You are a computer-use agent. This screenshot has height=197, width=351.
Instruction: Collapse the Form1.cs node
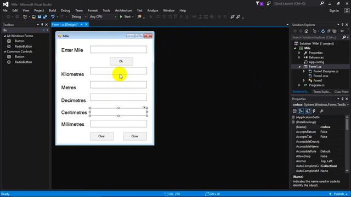pyautogui.click(x=299, y=67)
